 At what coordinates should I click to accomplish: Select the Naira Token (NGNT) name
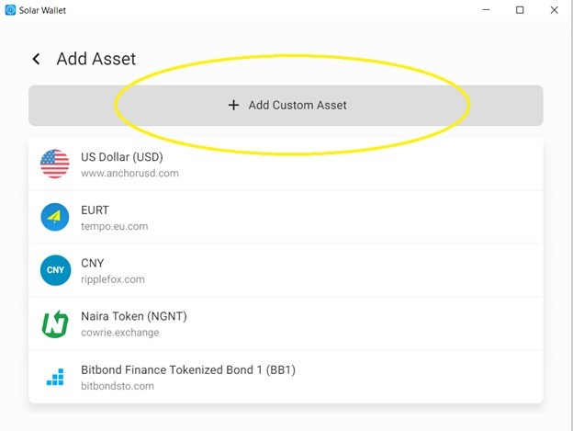(134, 316)
